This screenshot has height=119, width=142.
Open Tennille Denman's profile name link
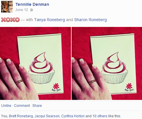click(x=32, y=4)
